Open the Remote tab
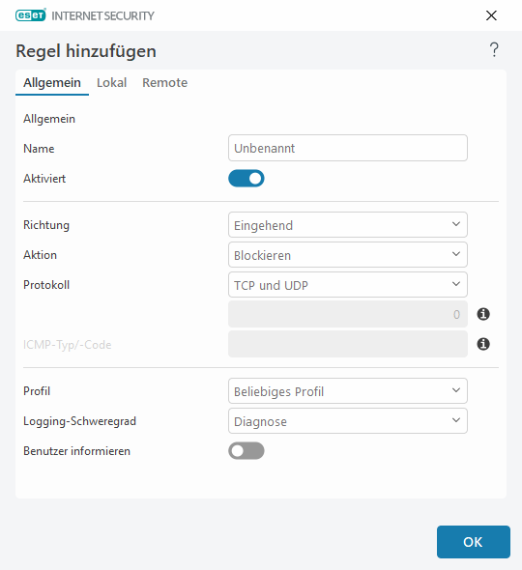Image resolution: width=522 pixels, height=570 pixels. point(164,83)
